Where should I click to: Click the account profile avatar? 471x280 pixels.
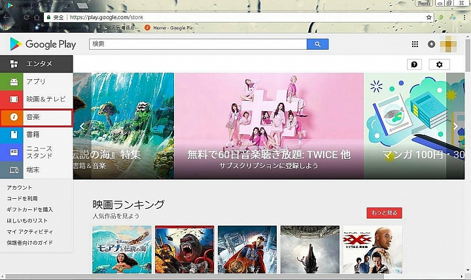(448, 44)
